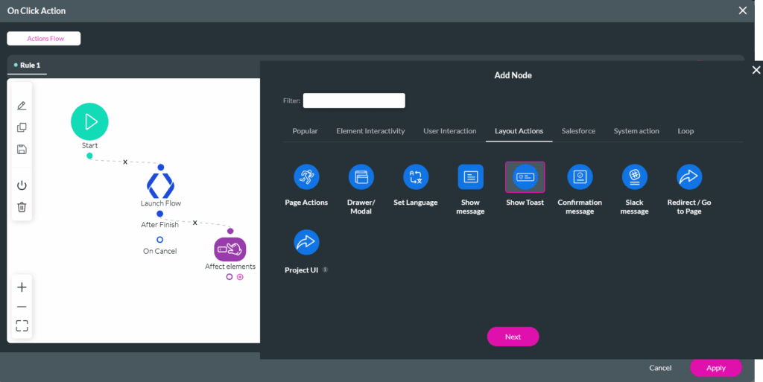The width and height of the screenshot is (763, 382).
Task: Select the Show message node icon
Action: [x=470, y=177]
